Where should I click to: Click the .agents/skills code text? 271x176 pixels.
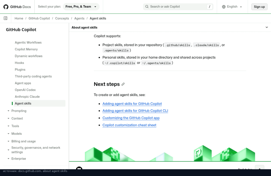coord(116,50)
